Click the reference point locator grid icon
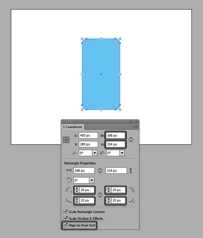The height and width of the screenshot is (238, 203). (x=66, y=140)
